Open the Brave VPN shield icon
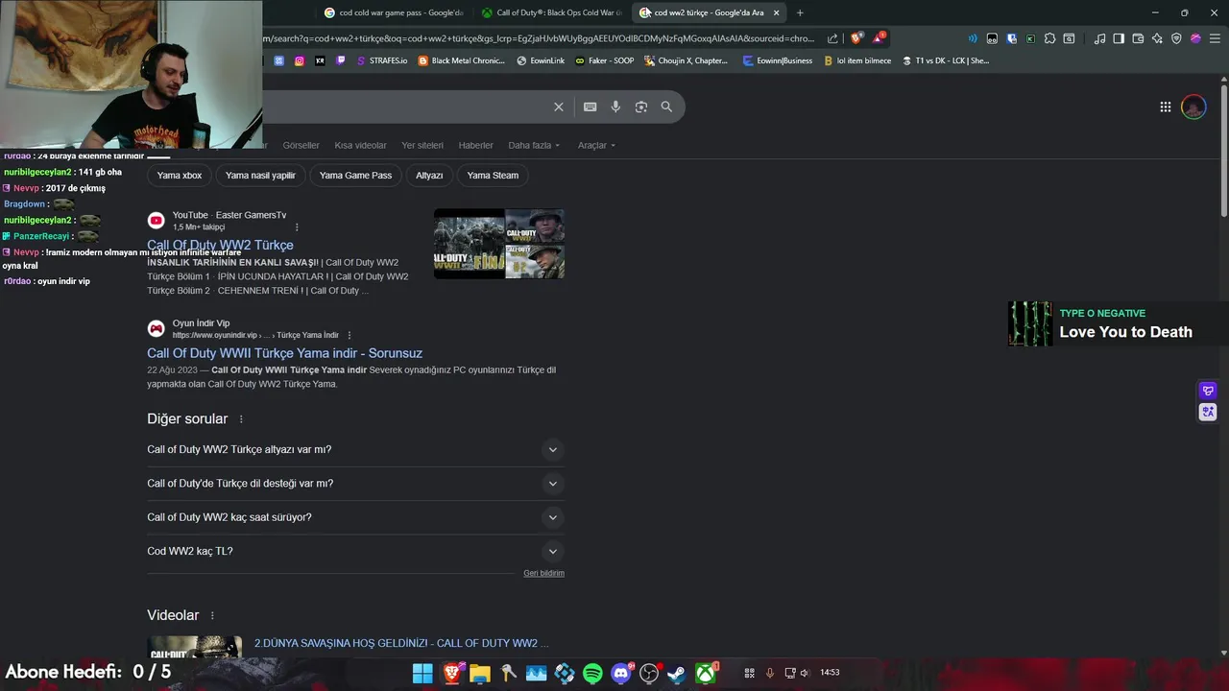Image resolution: width=1229 pixels, height=691 pixels. tap(1176, 38)
